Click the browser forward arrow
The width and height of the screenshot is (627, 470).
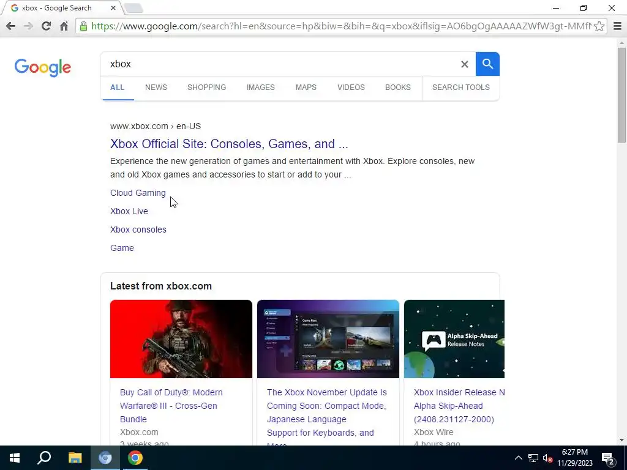[28, 26]
